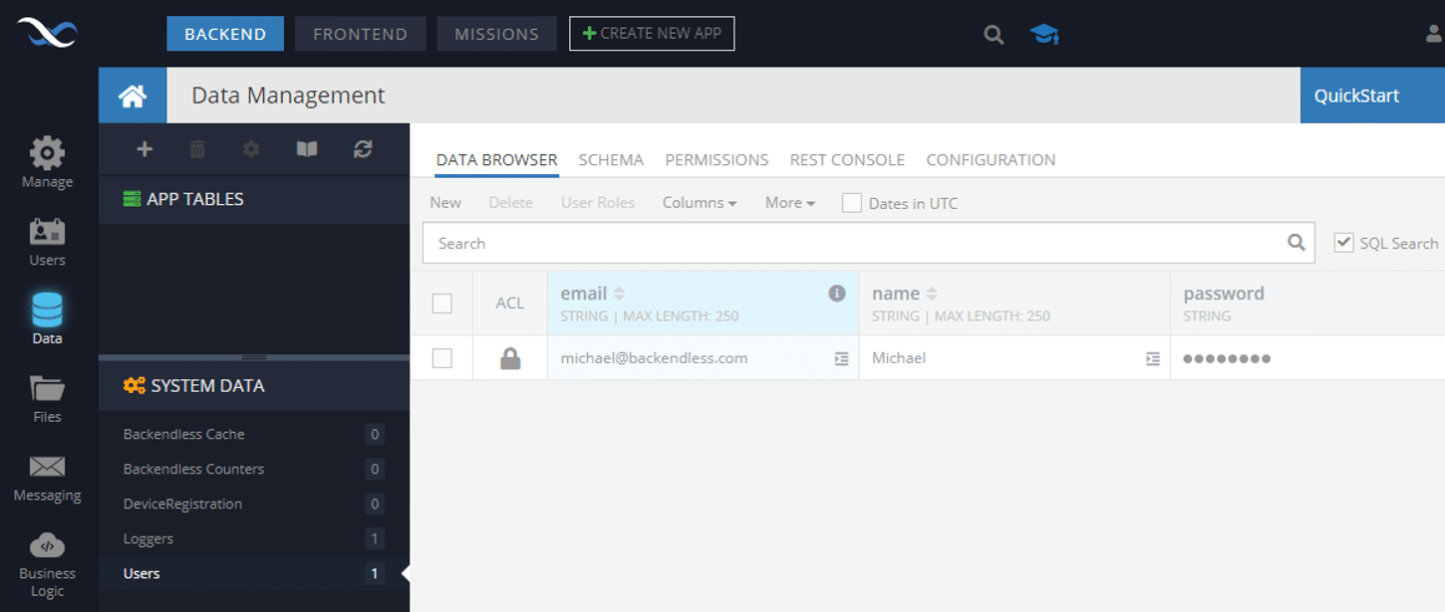Sort by the email column arrows

pyautogui.click(x=619, y=294)
